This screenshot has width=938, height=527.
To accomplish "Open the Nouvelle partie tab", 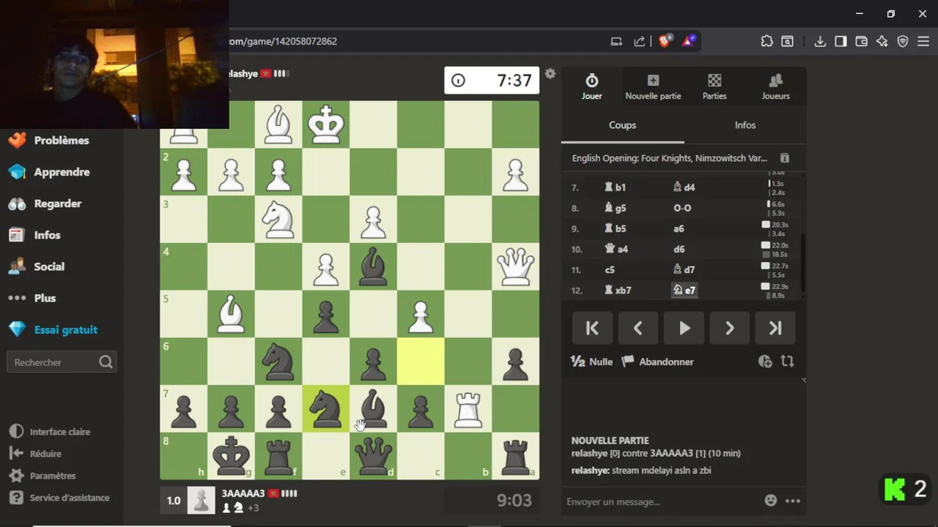I will 653,86.
